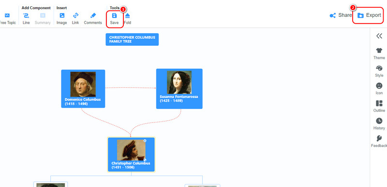The height and width of the screenshot is (187, 387).
Task: Click the Export button
Action: pos(369,15)
